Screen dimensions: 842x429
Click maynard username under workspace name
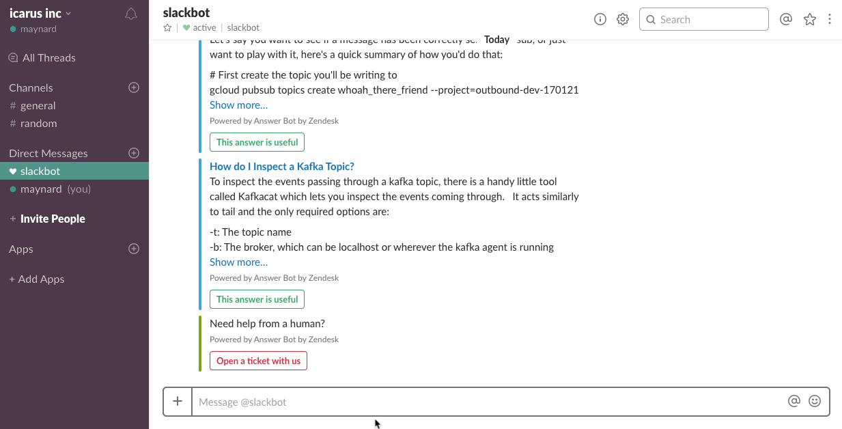click(38, 29)
